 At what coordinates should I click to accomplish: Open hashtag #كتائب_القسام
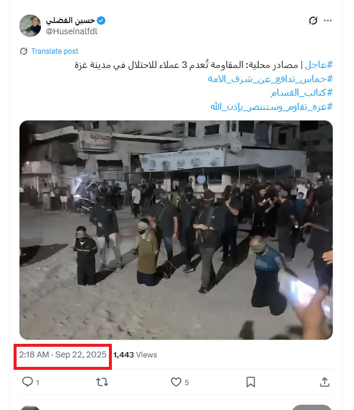click(x=301, y=93)
